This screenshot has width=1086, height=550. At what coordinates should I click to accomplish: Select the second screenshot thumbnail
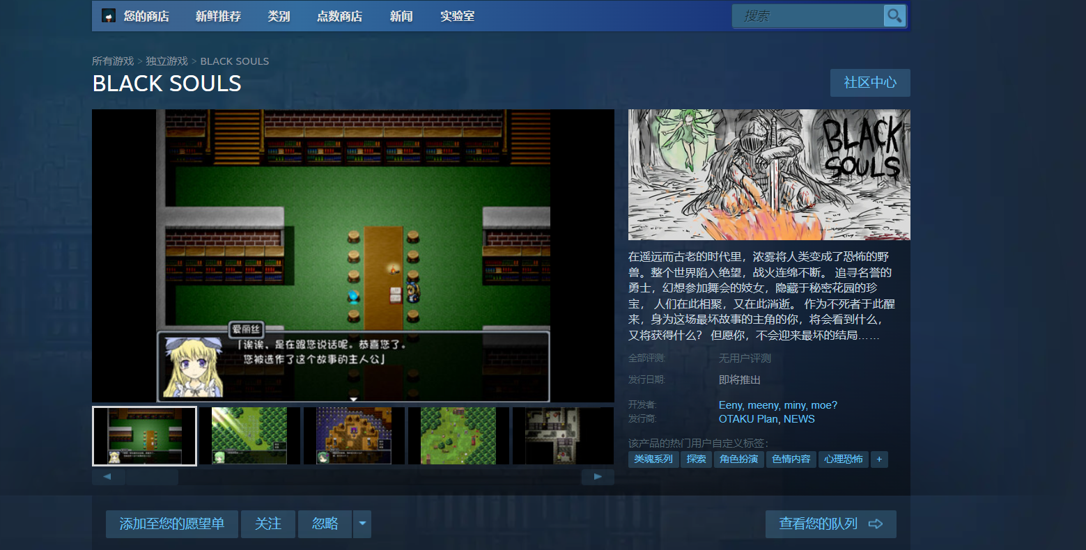249,436
